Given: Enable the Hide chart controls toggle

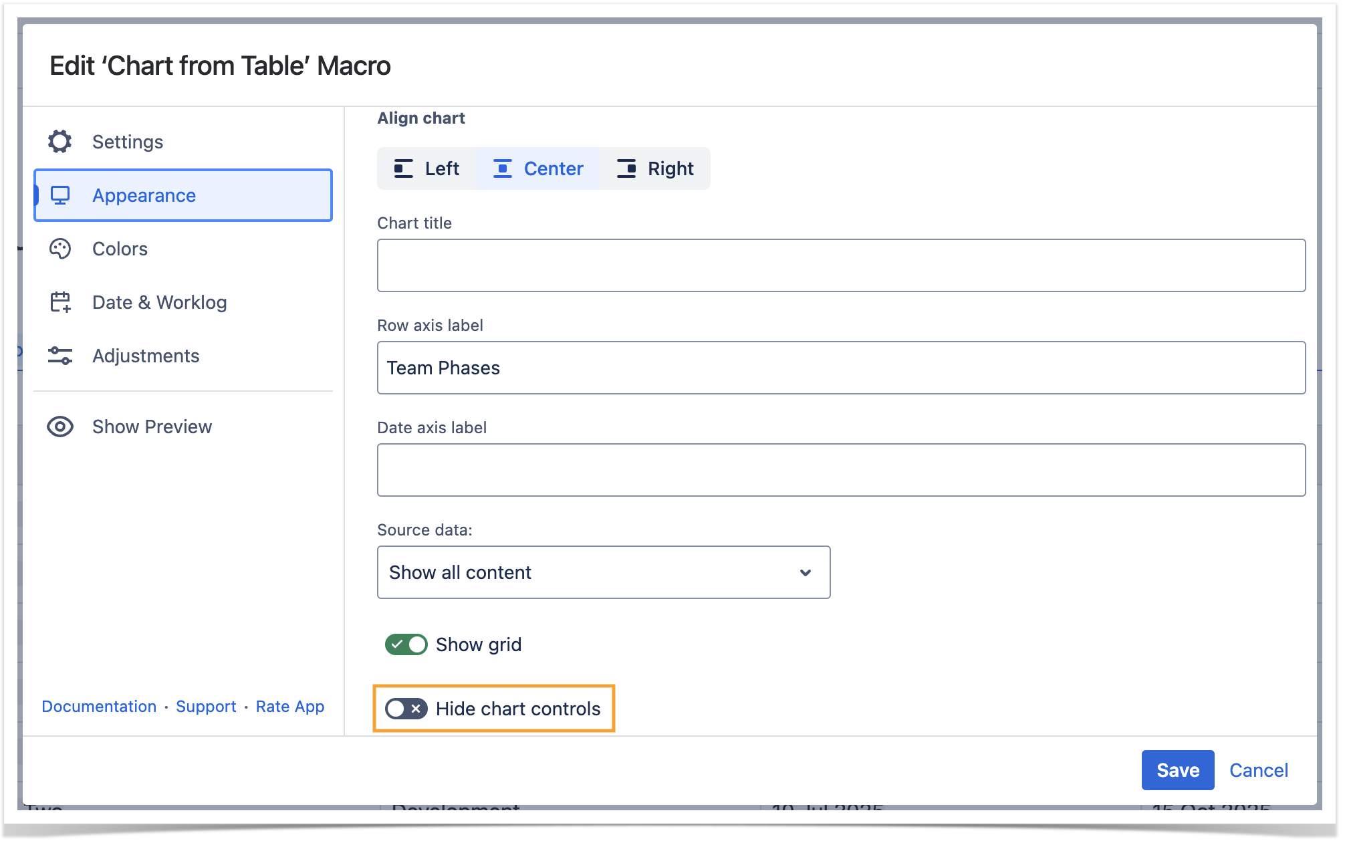Looking at the screenshot, I should click(x=406, y=709).
